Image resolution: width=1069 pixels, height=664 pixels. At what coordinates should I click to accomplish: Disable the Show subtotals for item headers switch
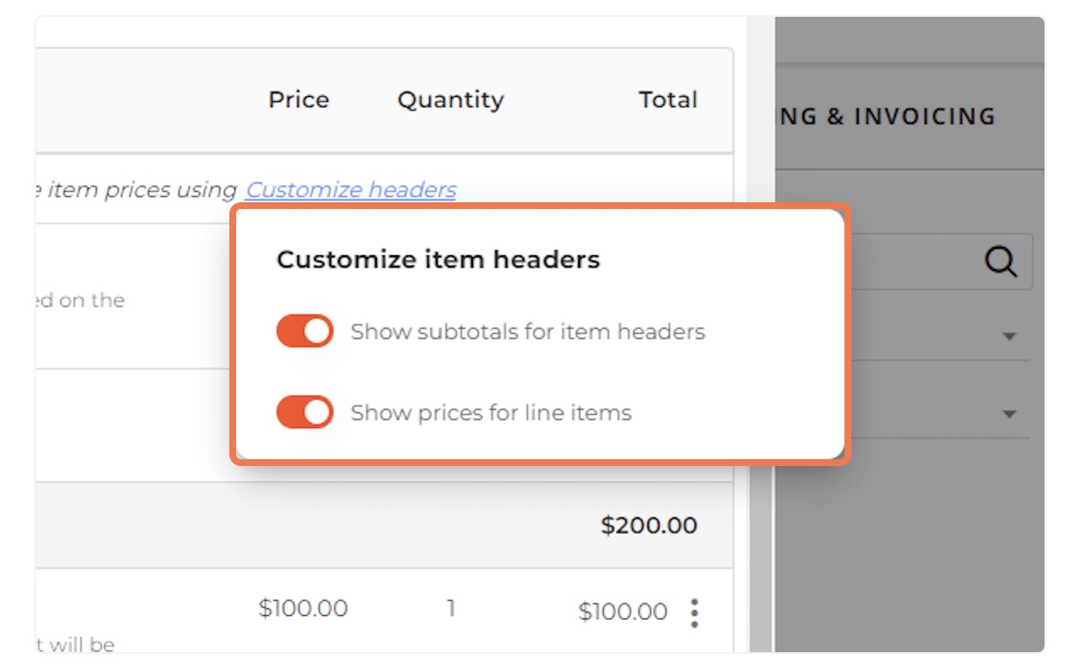pos(305,331)
